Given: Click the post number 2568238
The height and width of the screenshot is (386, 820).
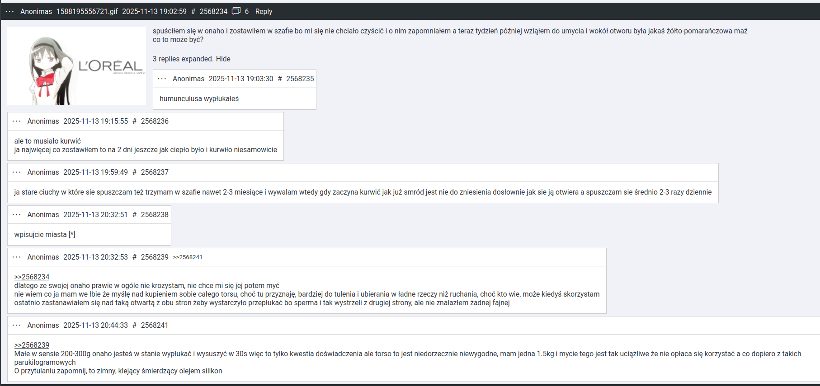Looking at the screenshot, I should pyautogui.click(x=155, y=214).
